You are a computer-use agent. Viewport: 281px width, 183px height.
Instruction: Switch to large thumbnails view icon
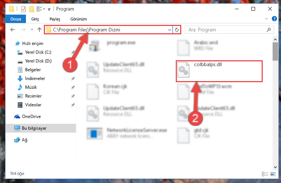coord(273,174)
